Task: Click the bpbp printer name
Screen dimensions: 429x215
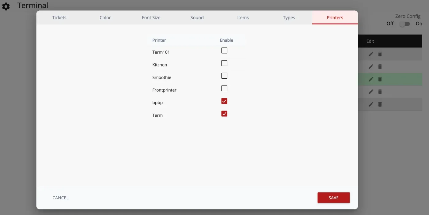Action: coord(158,103)
